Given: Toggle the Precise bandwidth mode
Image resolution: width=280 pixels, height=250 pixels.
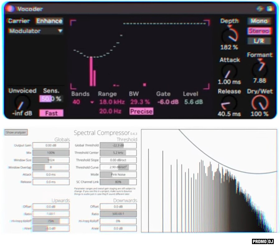Looking at the screenshot, I should point(141,111).
